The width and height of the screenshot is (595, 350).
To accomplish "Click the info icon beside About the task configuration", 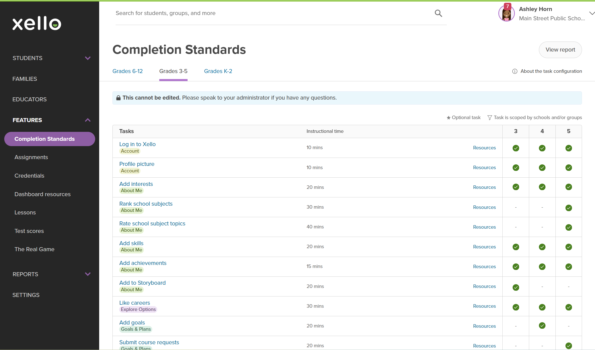I will tap(515, 71).
